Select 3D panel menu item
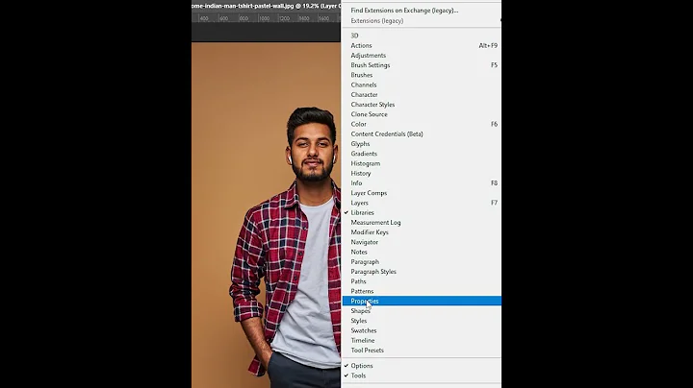Viewport: 693px width, 388px height. [422, 36]
